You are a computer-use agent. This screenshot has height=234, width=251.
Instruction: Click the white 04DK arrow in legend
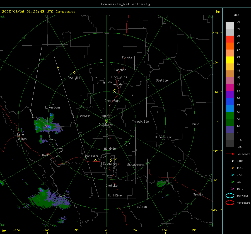pos(230,161)
